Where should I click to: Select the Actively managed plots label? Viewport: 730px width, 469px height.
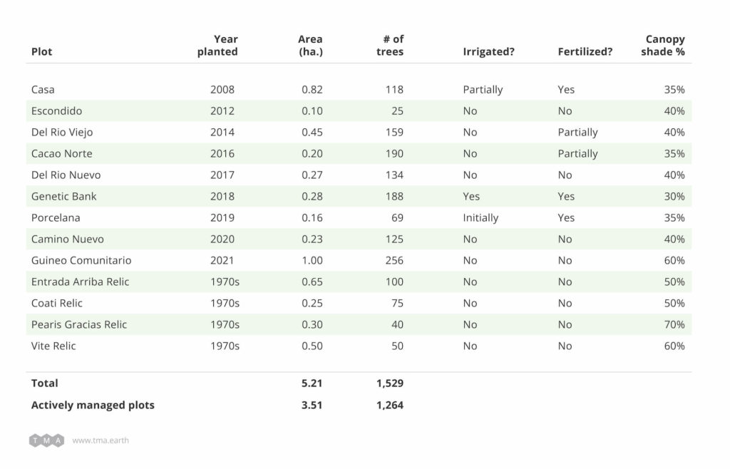coord(93,405)
